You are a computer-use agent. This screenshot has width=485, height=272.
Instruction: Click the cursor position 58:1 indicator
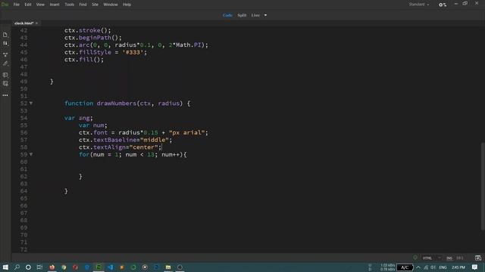tap(460, 258)
